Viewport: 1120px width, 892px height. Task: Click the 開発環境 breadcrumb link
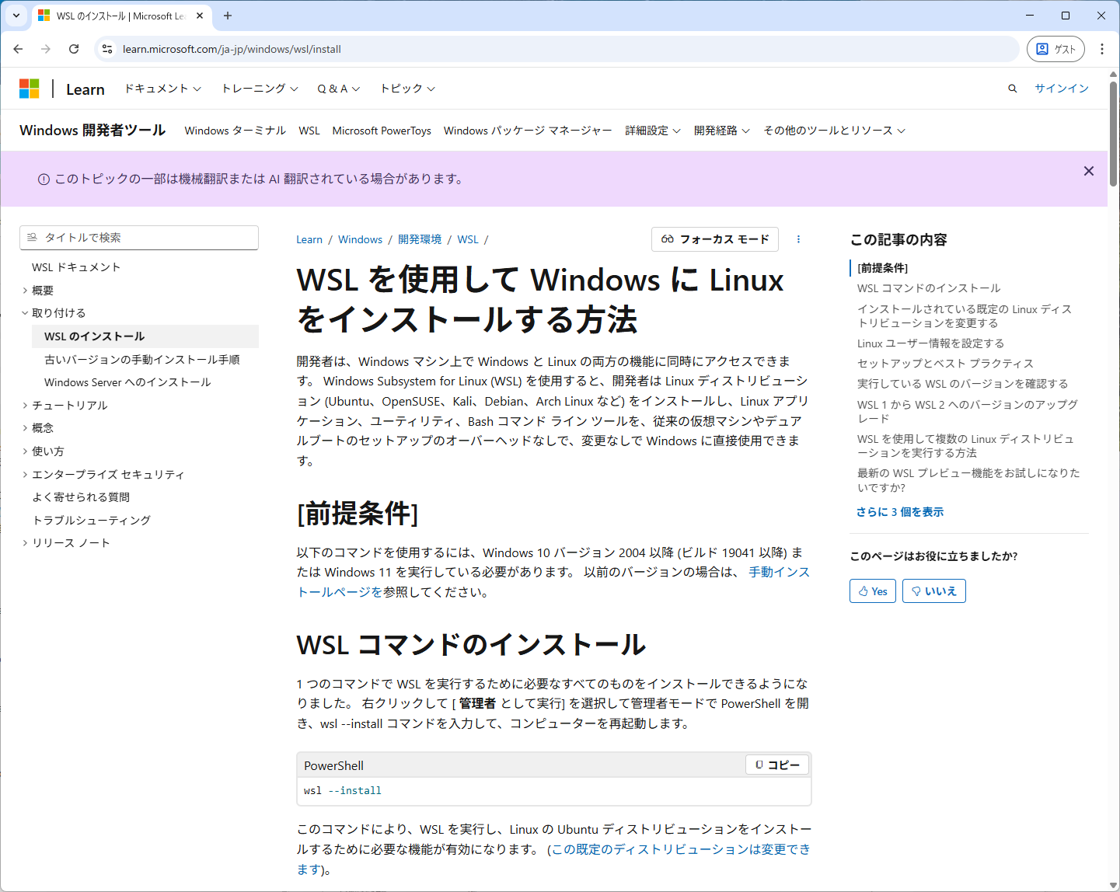[x=420, y=239]
